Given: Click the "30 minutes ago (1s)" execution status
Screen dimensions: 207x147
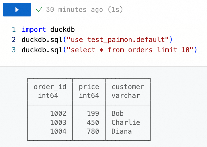Looking at the screenshot, I should click(84, 10).
